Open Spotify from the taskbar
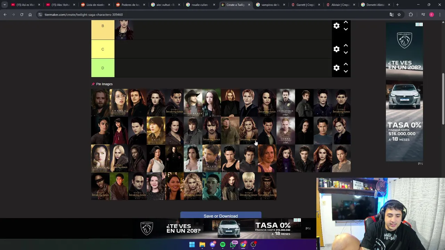The image size is (445, 250). click(x=222, y=244)
